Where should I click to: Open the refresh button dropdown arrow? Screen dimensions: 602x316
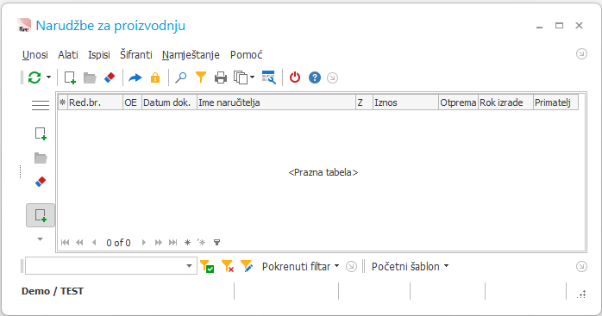pos(49,77)
